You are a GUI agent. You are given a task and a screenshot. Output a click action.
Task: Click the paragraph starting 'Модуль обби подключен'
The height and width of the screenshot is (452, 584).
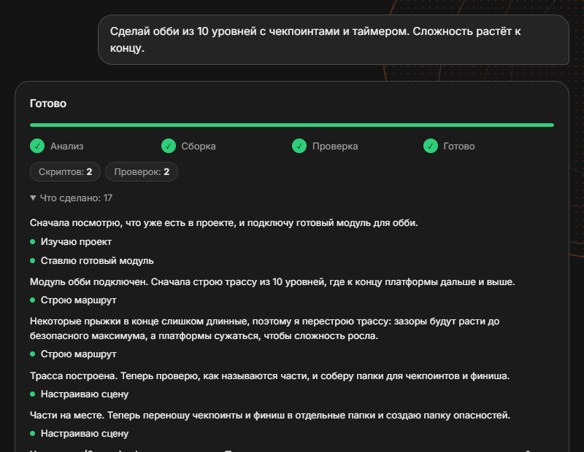(272, 281)
